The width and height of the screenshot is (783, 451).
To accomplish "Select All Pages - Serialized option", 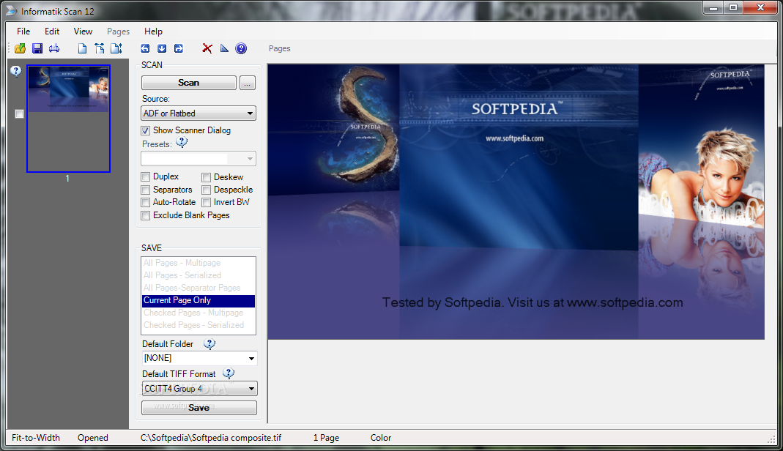I will tap(198, 275).
